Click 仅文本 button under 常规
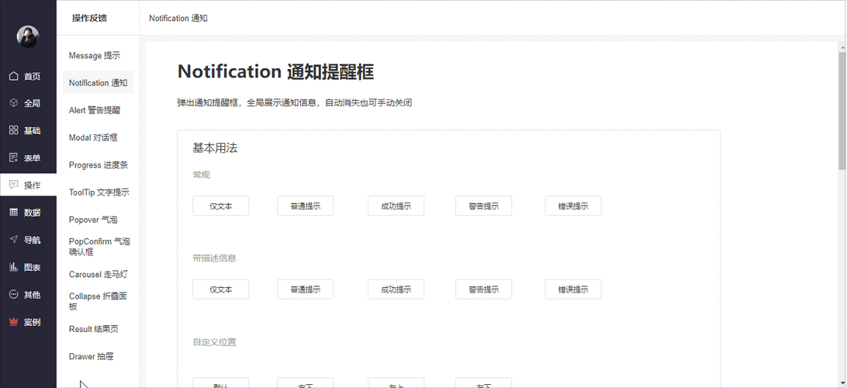Viewport: 847px width, 388px height. coord(221,206)
